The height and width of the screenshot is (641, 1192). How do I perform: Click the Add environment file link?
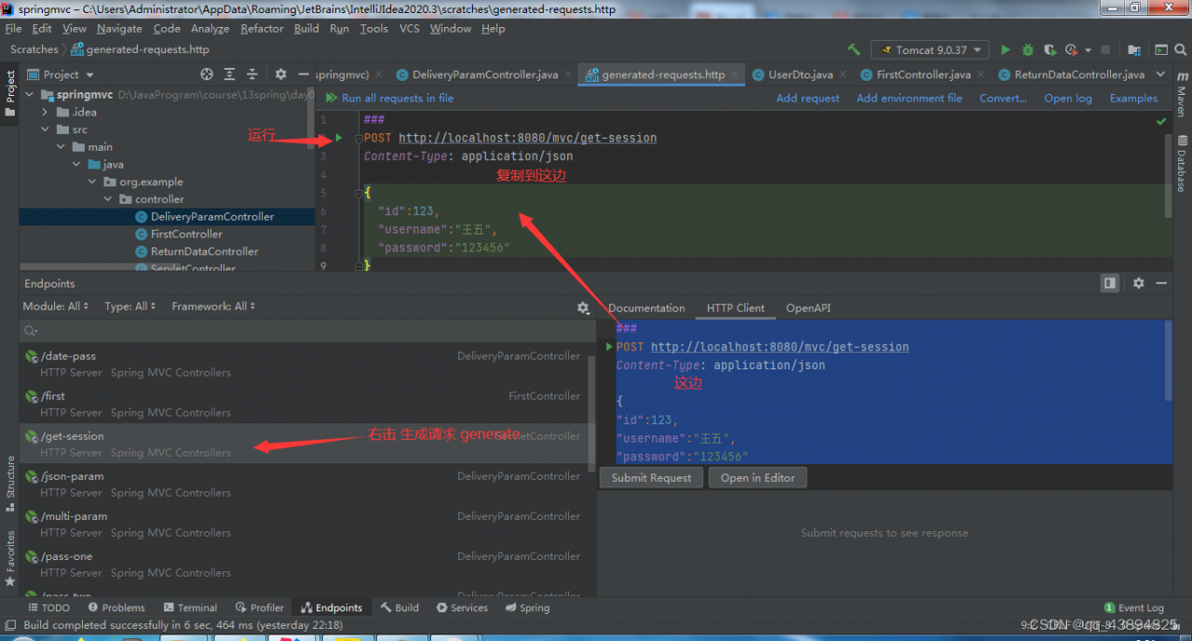point(909,98)
